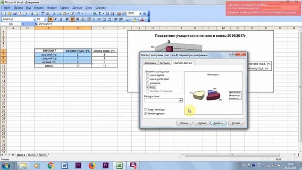The height and width of the screenshot is (170, 302).
Task: Use the Format Painter brush
Action: coord(72,14)
